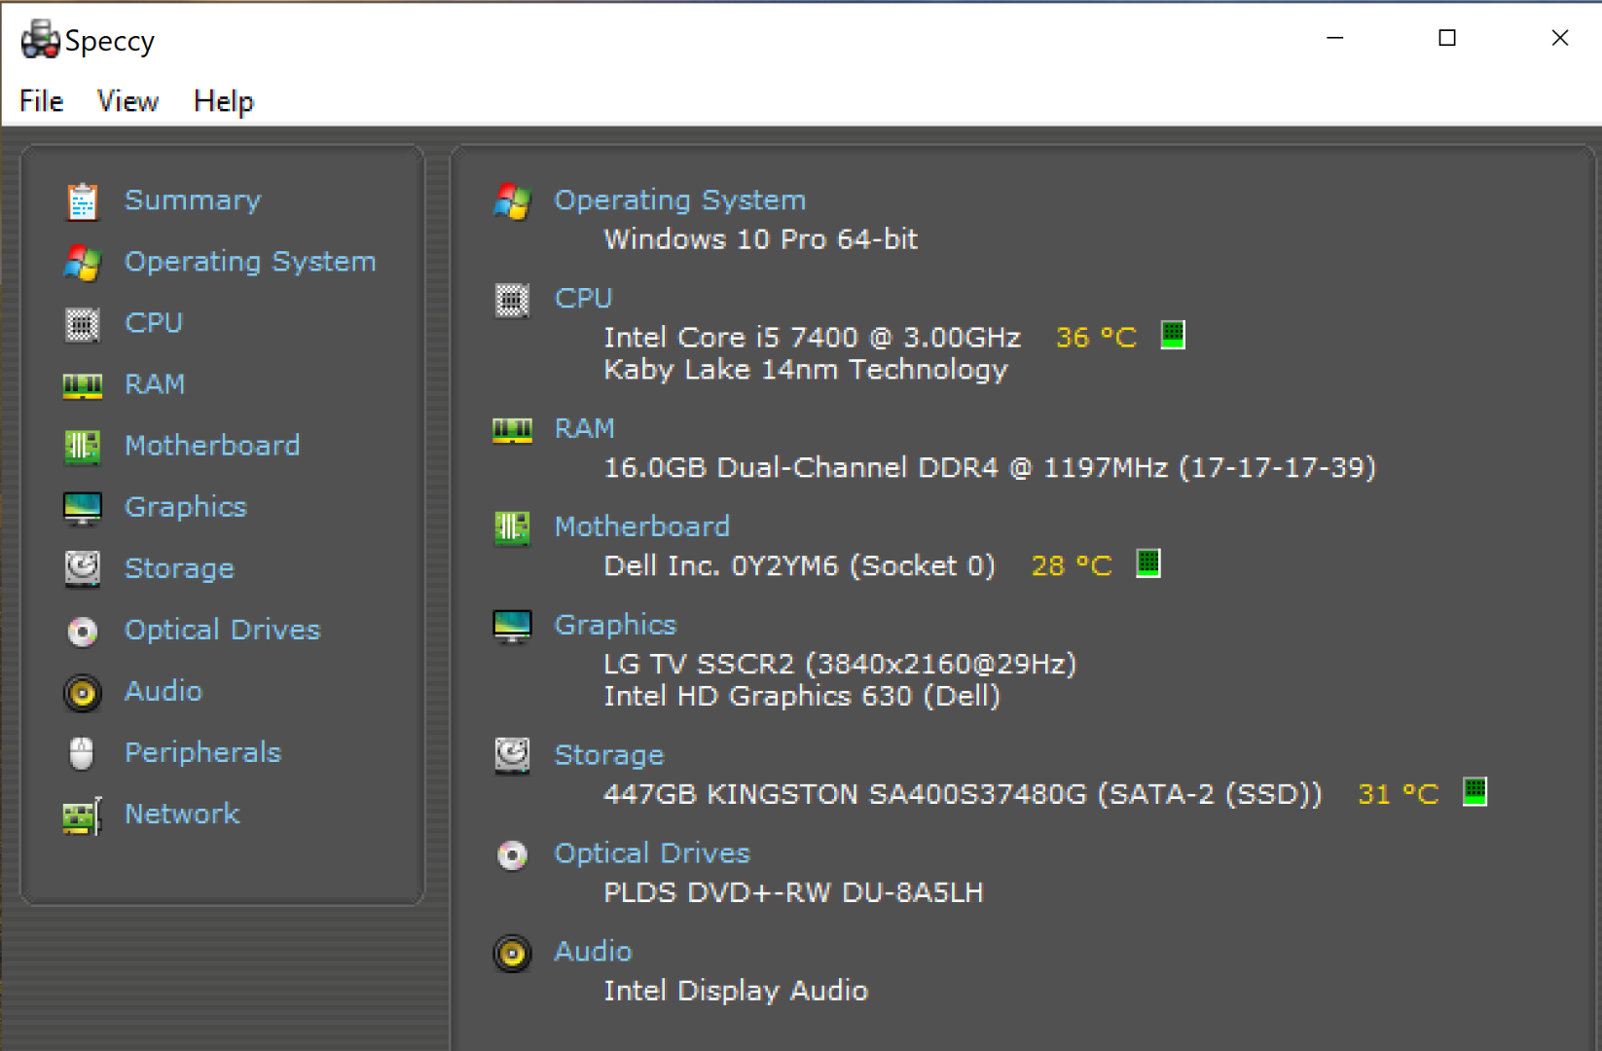Select Network label in the sidebar
The width and height of the screenshot is (1602, 1051).
tap(182, 814)
